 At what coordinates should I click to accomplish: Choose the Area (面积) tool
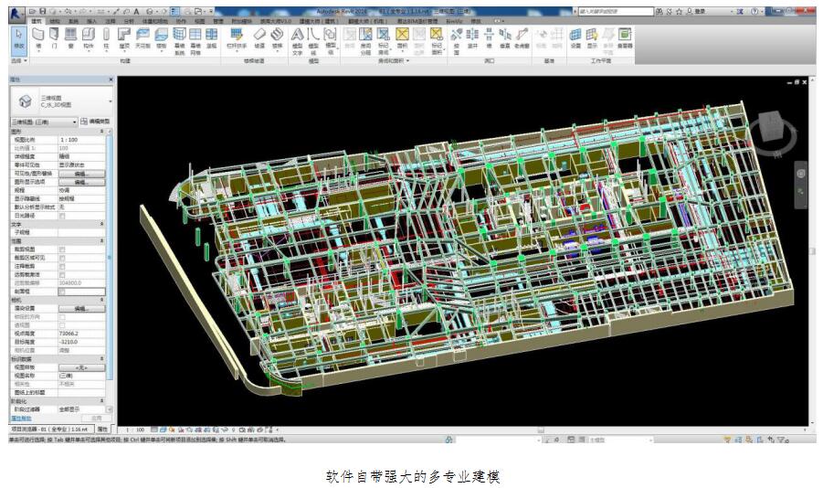[402, 39]
